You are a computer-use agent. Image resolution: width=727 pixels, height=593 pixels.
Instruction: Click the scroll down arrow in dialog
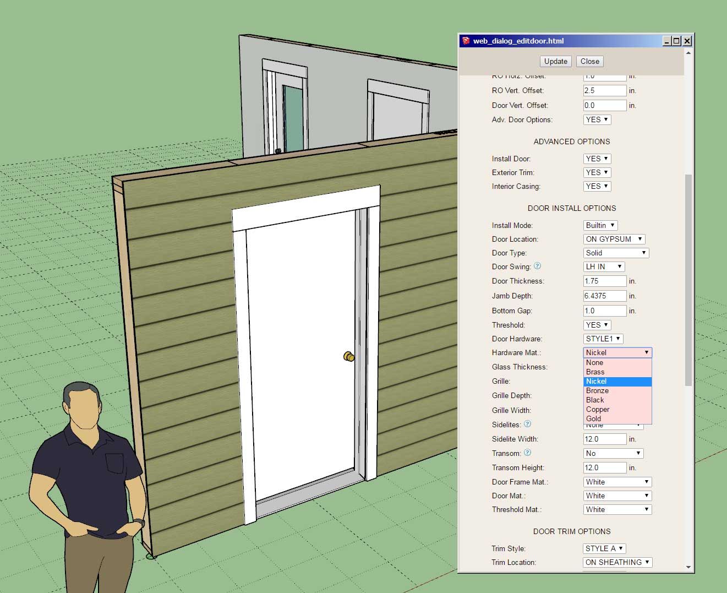pyautogui.click(x=688, y=567)
